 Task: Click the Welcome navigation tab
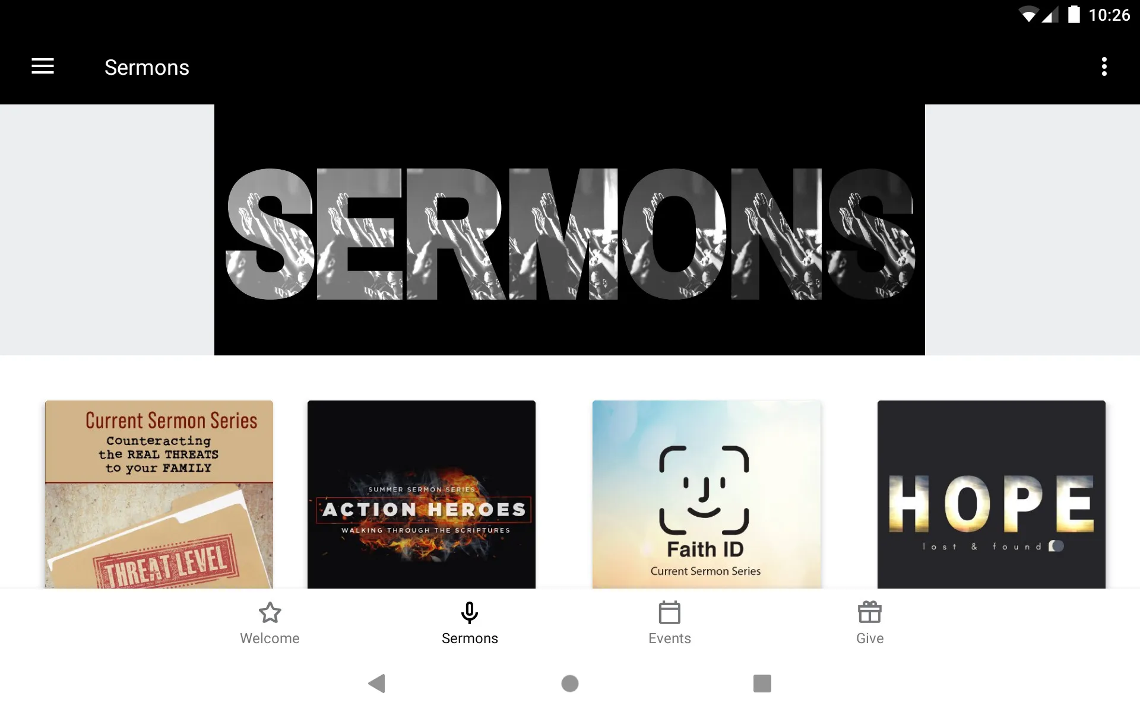coord(268,622)
